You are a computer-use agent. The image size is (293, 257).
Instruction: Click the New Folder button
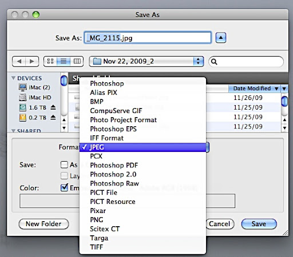point(43,224)
